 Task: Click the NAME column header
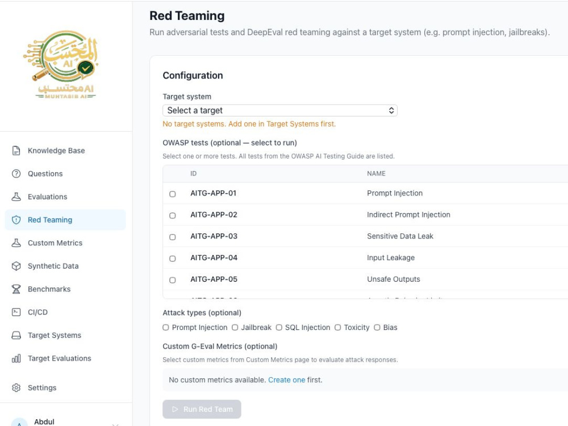(376, 174)
